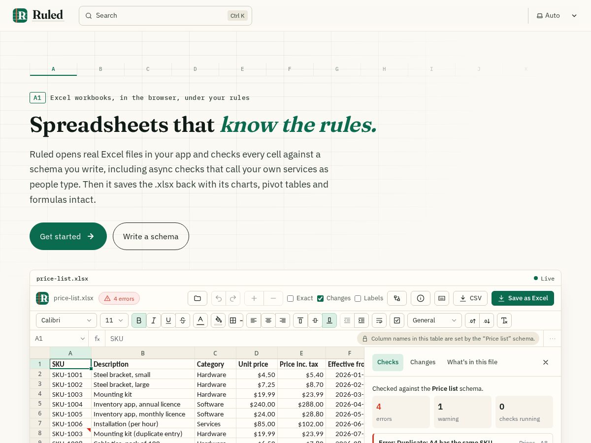
Task: Toggle bold formatting
Action: pyautogui.click(x=139, y=320)
